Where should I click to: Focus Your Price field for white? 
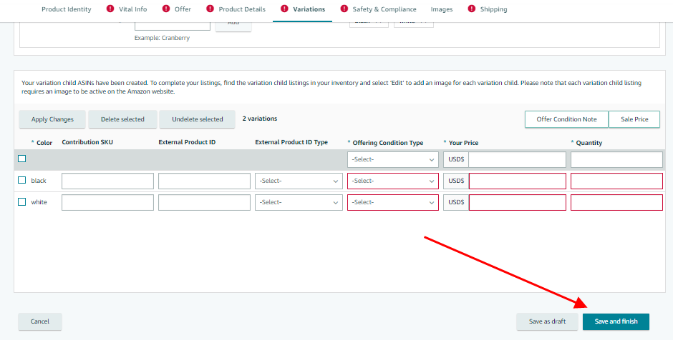[518, 202]
